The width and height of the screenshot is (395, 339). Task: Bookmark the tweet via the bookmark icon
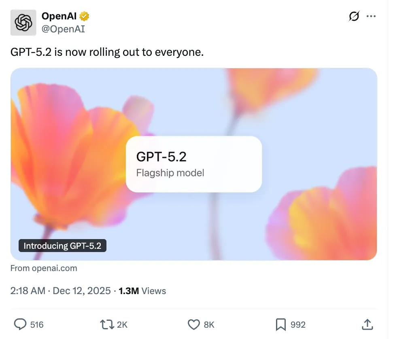click(x=280, y=324)
